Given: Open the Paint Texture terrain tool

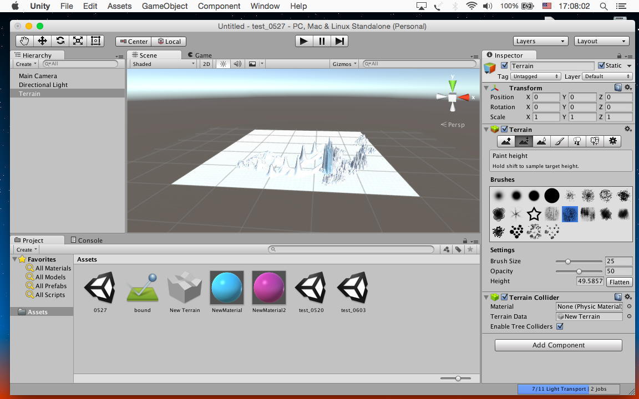Looking at the screenshot, I should pos(559,141).
